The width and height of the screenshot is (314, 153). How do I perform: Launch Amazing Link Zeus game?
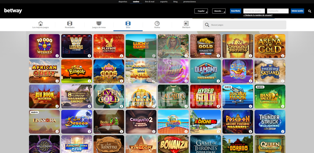click(x=76, y=144)
